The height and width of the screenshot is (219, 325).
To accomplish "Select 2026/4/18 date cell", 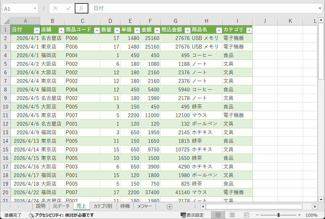I will (25, 184).
